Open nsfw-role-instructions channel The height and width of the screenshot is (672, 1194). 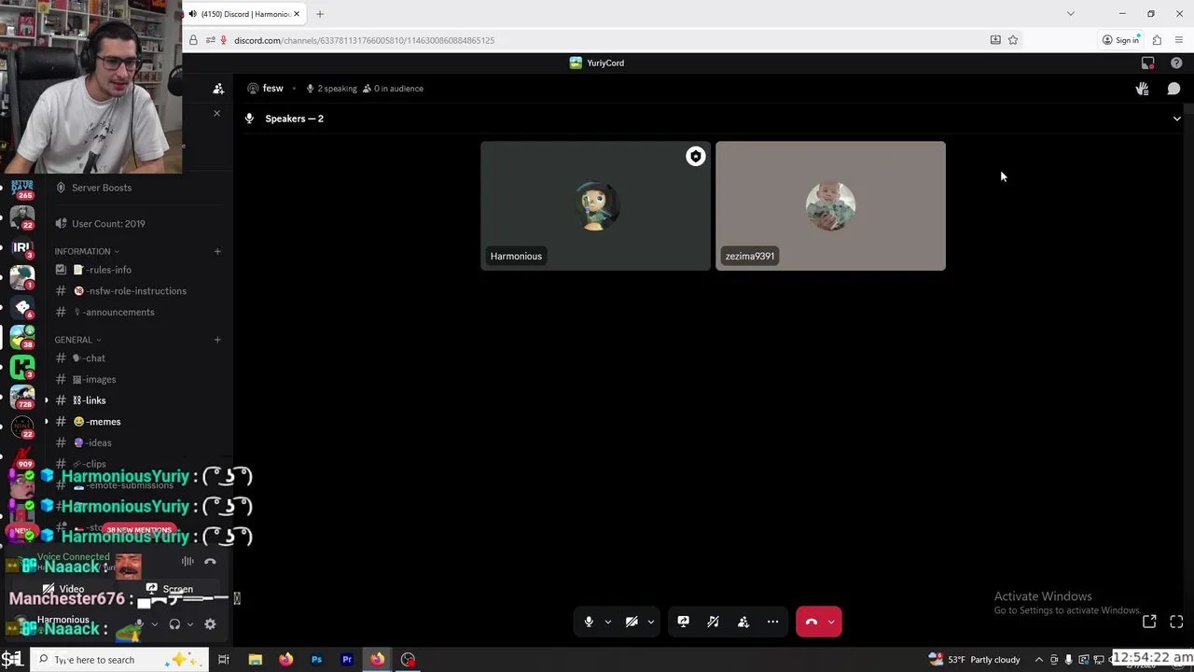tap(131, 291)
